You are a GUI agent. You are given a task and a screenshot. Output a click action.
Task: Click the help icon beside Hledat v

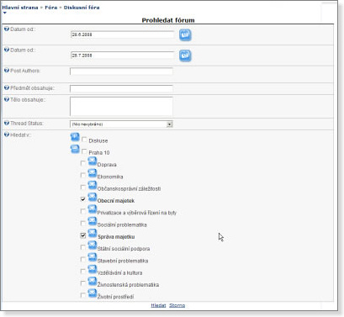click(7, 135)
